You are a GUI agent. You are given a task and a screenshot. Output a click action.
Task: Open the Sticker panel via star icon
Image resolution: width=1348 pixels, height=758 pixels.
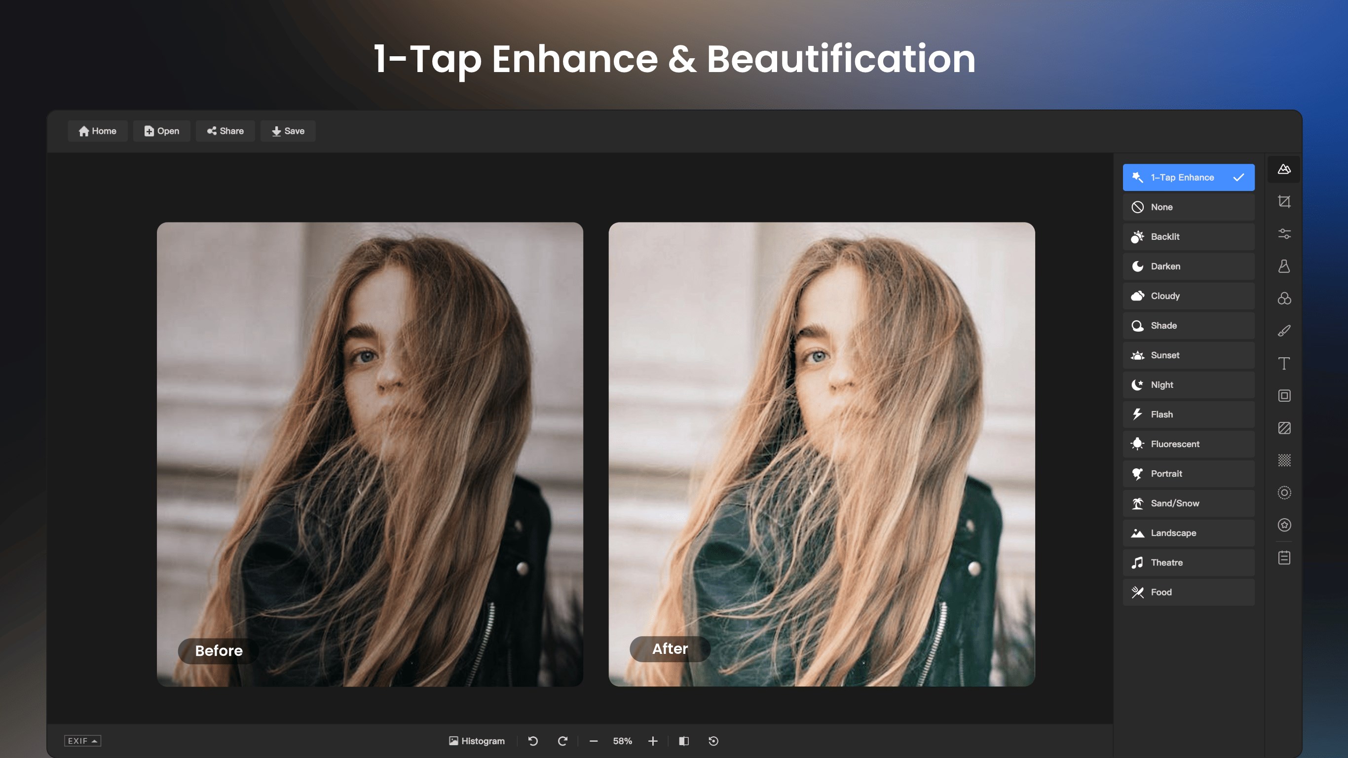[x=1284, y=525]
